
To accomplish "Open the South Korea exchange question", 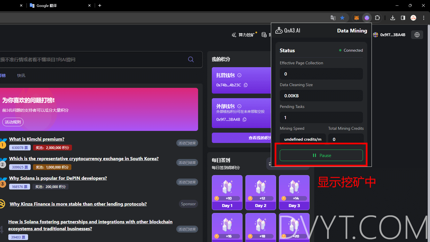I will tap(84, 158).
